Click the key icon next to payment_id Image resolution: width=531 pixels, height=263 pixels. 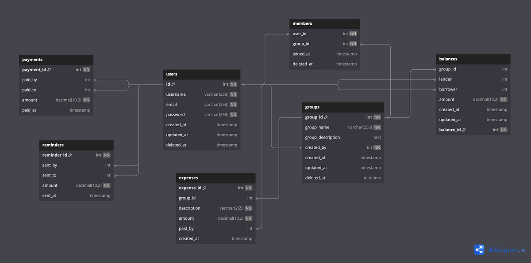49,69
